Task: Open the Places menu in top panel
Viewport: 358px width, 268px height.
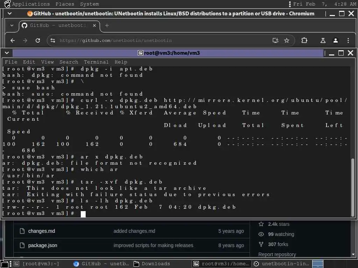Action: pyautogui.click(x=65, y=4)
